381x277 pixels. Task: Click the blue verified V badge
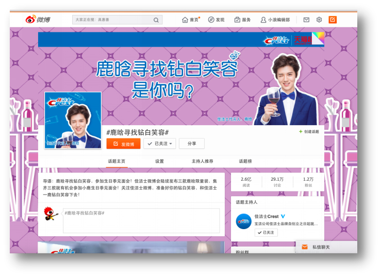[283, 216]
